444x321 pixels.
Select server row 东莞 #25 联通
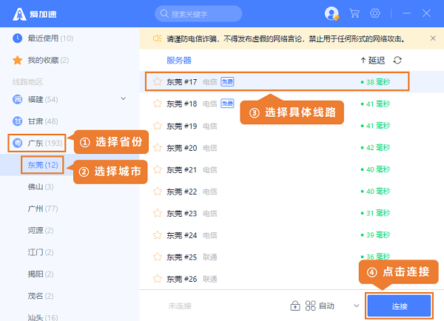click(x=292, y=257)
